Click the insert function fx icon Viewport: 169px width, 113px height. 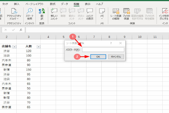coord(21,30)
